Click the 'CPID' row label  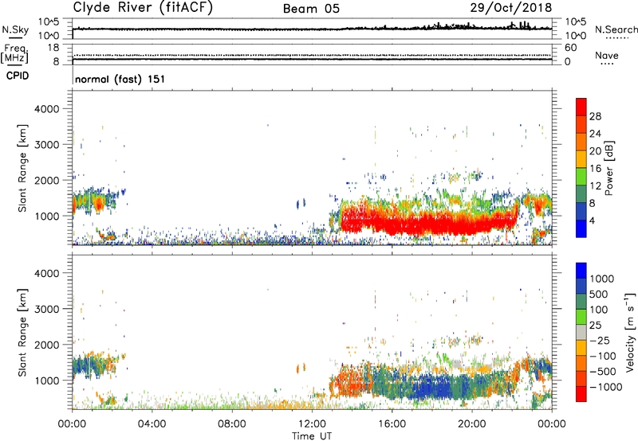tap(18, 76)
